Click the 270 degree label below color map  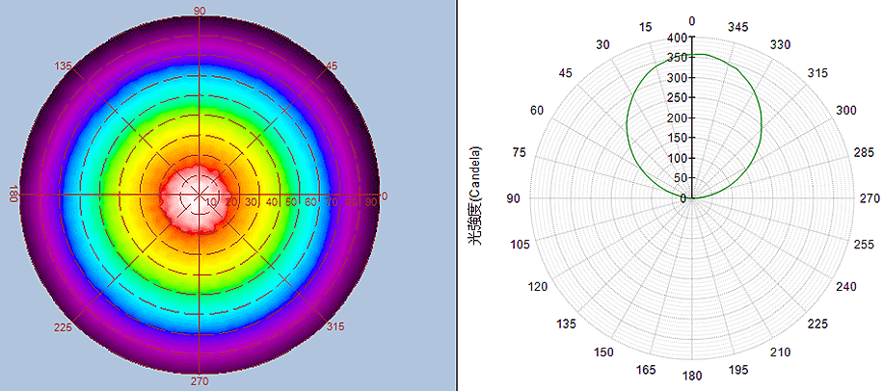click(x=201, y=382)
